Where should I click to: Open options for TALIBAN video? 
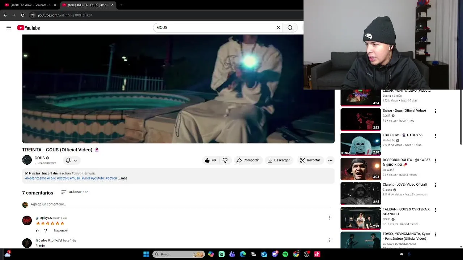point(436,210)
